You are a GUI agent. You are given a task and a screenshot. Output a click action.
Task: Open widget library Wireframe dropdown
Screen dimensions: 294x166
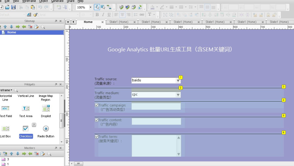tap(6, 90)
